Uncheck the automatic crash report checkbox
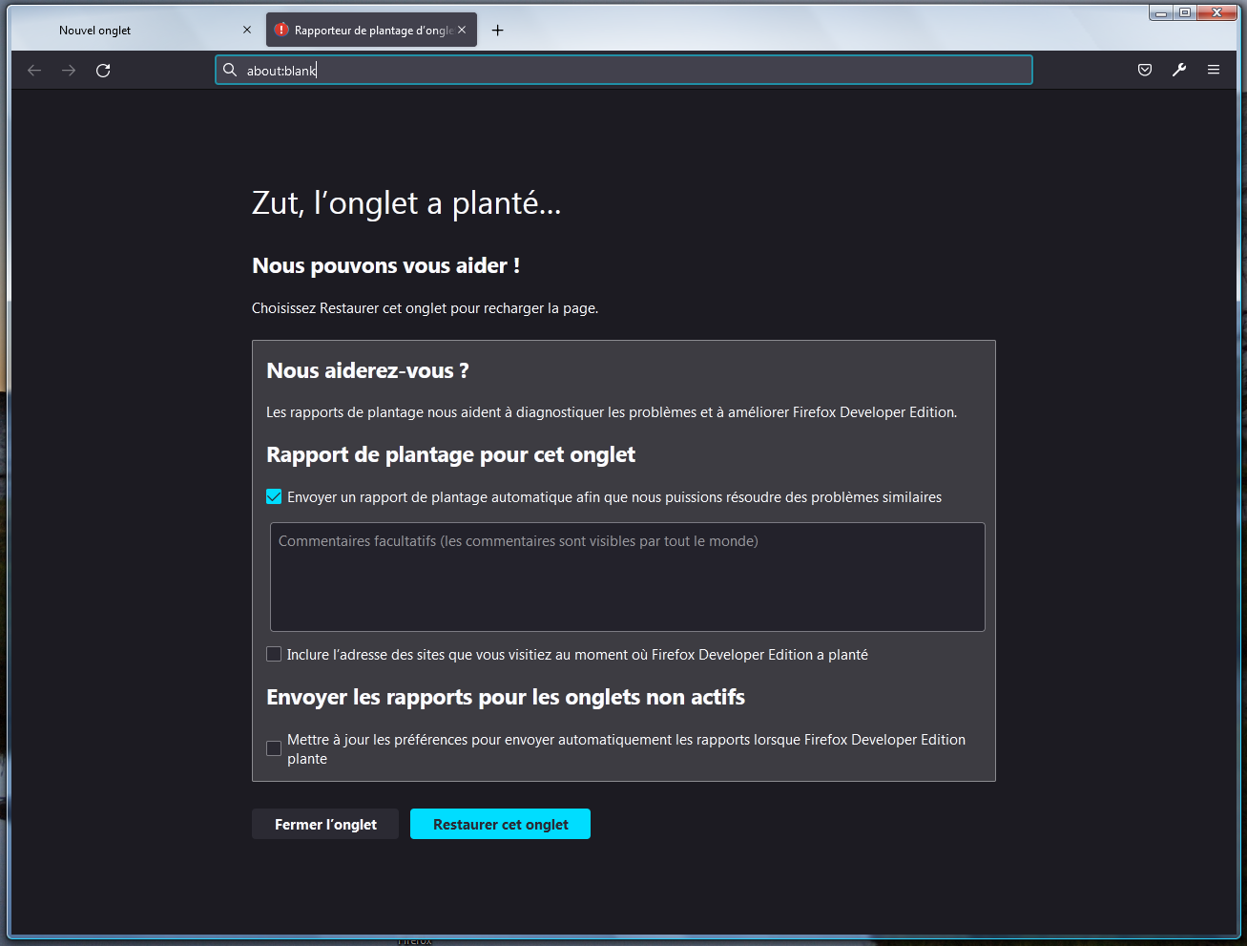Screen dimensions: 1247x946 (x=274, y=496)
